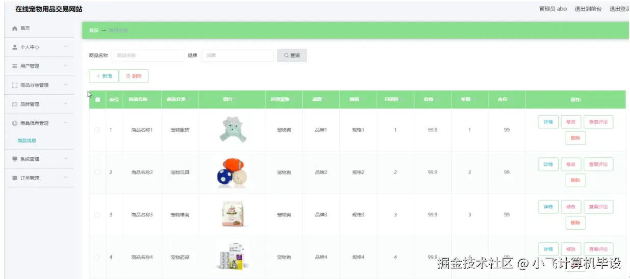630x279 pixels.
Task: Click 查看评论 for row 商品名称3
Action: coord(598,207)
